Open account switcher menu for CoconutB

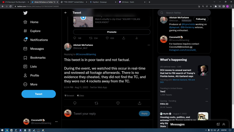tap(56, 121)
